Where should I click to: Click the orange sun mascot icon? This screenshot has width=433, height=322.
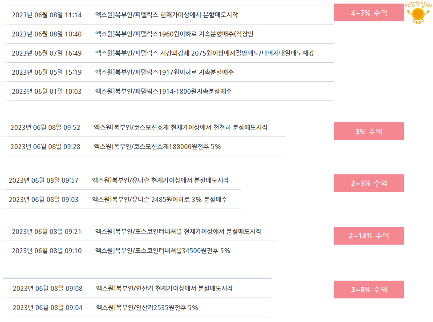coord(418,15)
